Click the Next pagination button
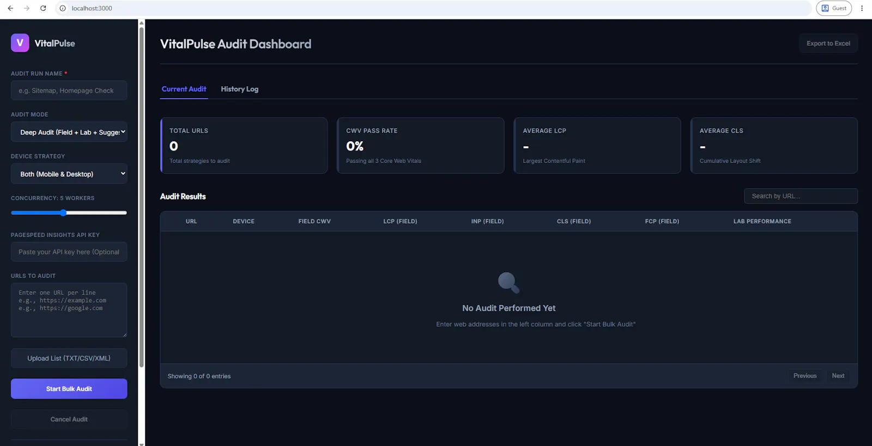This screenshot has width=872, height=446. (x=838, y=376)
